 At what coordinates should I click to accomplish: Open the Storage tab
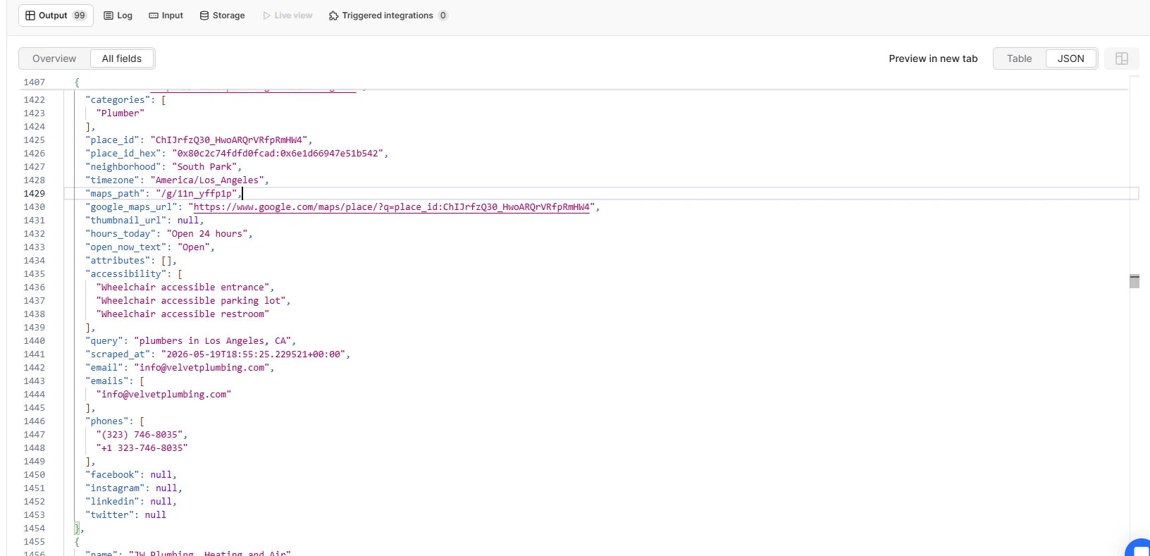coord(222,16)
